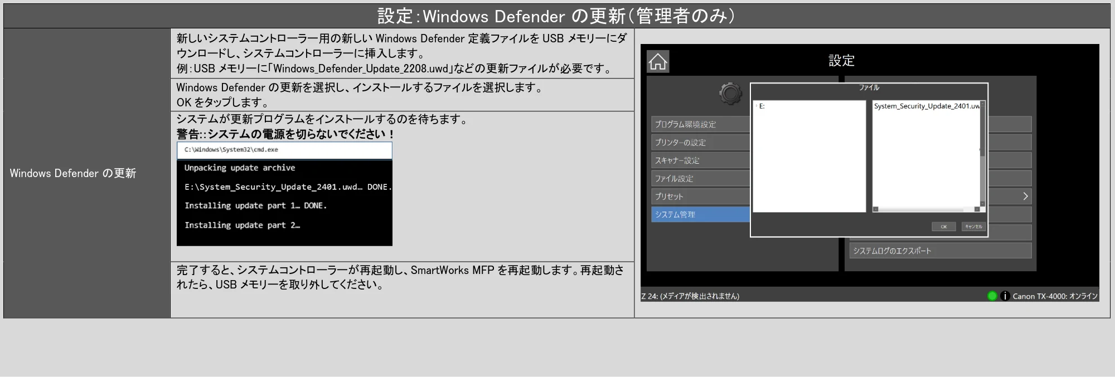Open ファイル設定 menu
This screenshot has width=1115, height=377.
(x=700, y=179)
